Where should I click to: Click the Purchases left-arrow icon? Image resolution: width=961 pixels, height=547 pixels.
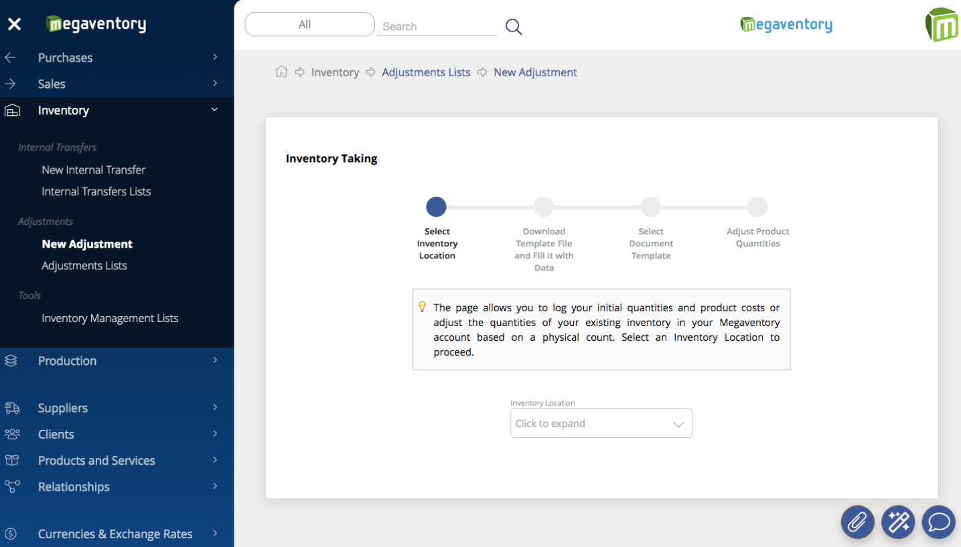coord(10,58)
